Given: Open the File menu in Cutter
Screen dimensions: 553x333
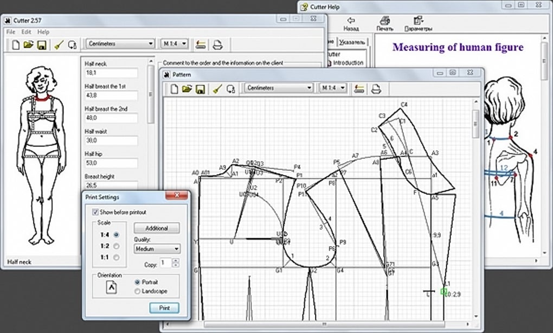Looking at the screenshot, I should (x=11, y=32).
